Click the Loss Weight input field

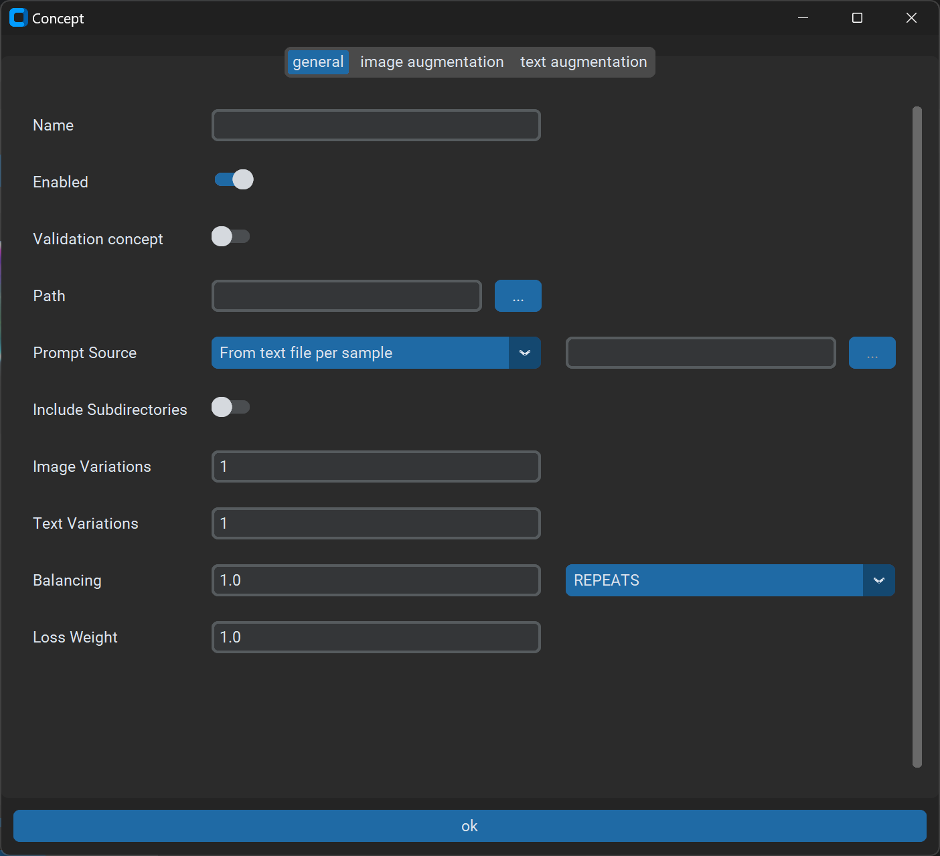click(x=376, y=637)
